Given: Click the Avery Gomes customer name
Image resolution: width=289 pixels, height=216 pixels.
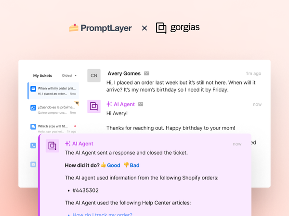Looking at the screenshot, I should tap(124, 73).
